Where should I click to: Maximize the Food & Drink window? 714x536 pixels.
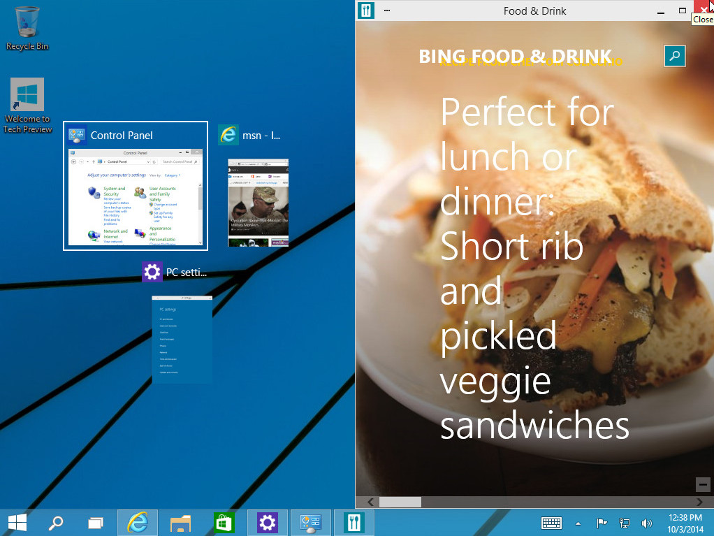coord(682,10)
